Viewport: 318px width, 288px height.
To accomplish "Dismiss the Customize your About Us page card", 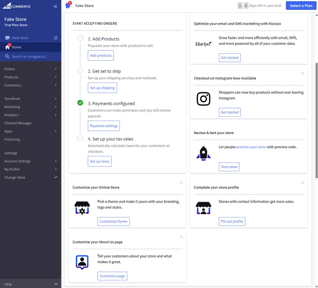I will [x=182, y=237].
